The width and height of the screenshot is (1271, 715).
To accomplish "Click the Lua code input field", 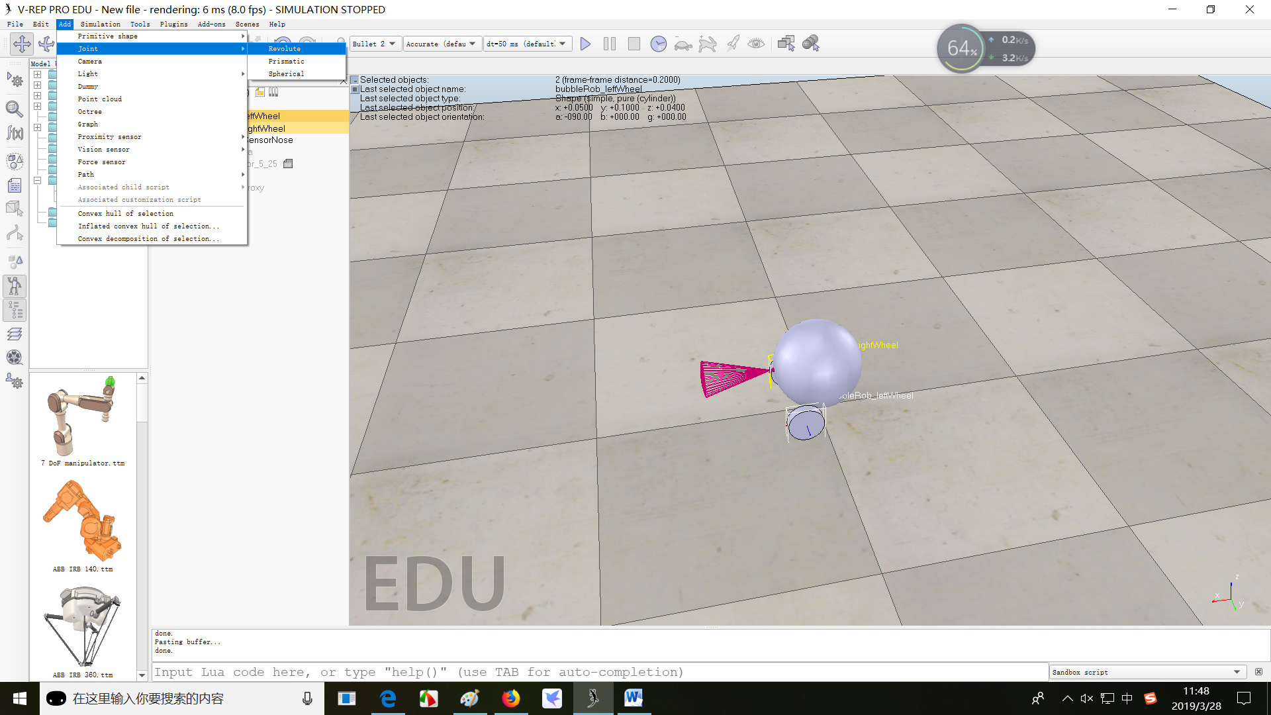I will (x=596, y=672).
